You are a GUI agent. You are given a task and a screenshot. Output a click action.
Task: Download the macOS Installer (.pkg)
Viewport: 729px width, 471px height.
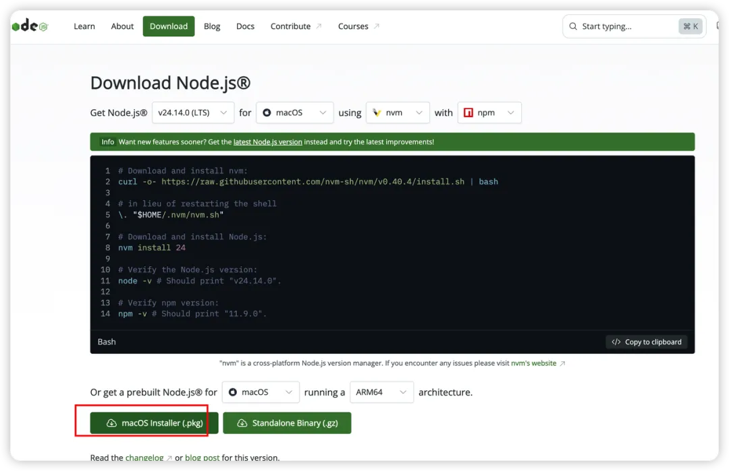155,423
